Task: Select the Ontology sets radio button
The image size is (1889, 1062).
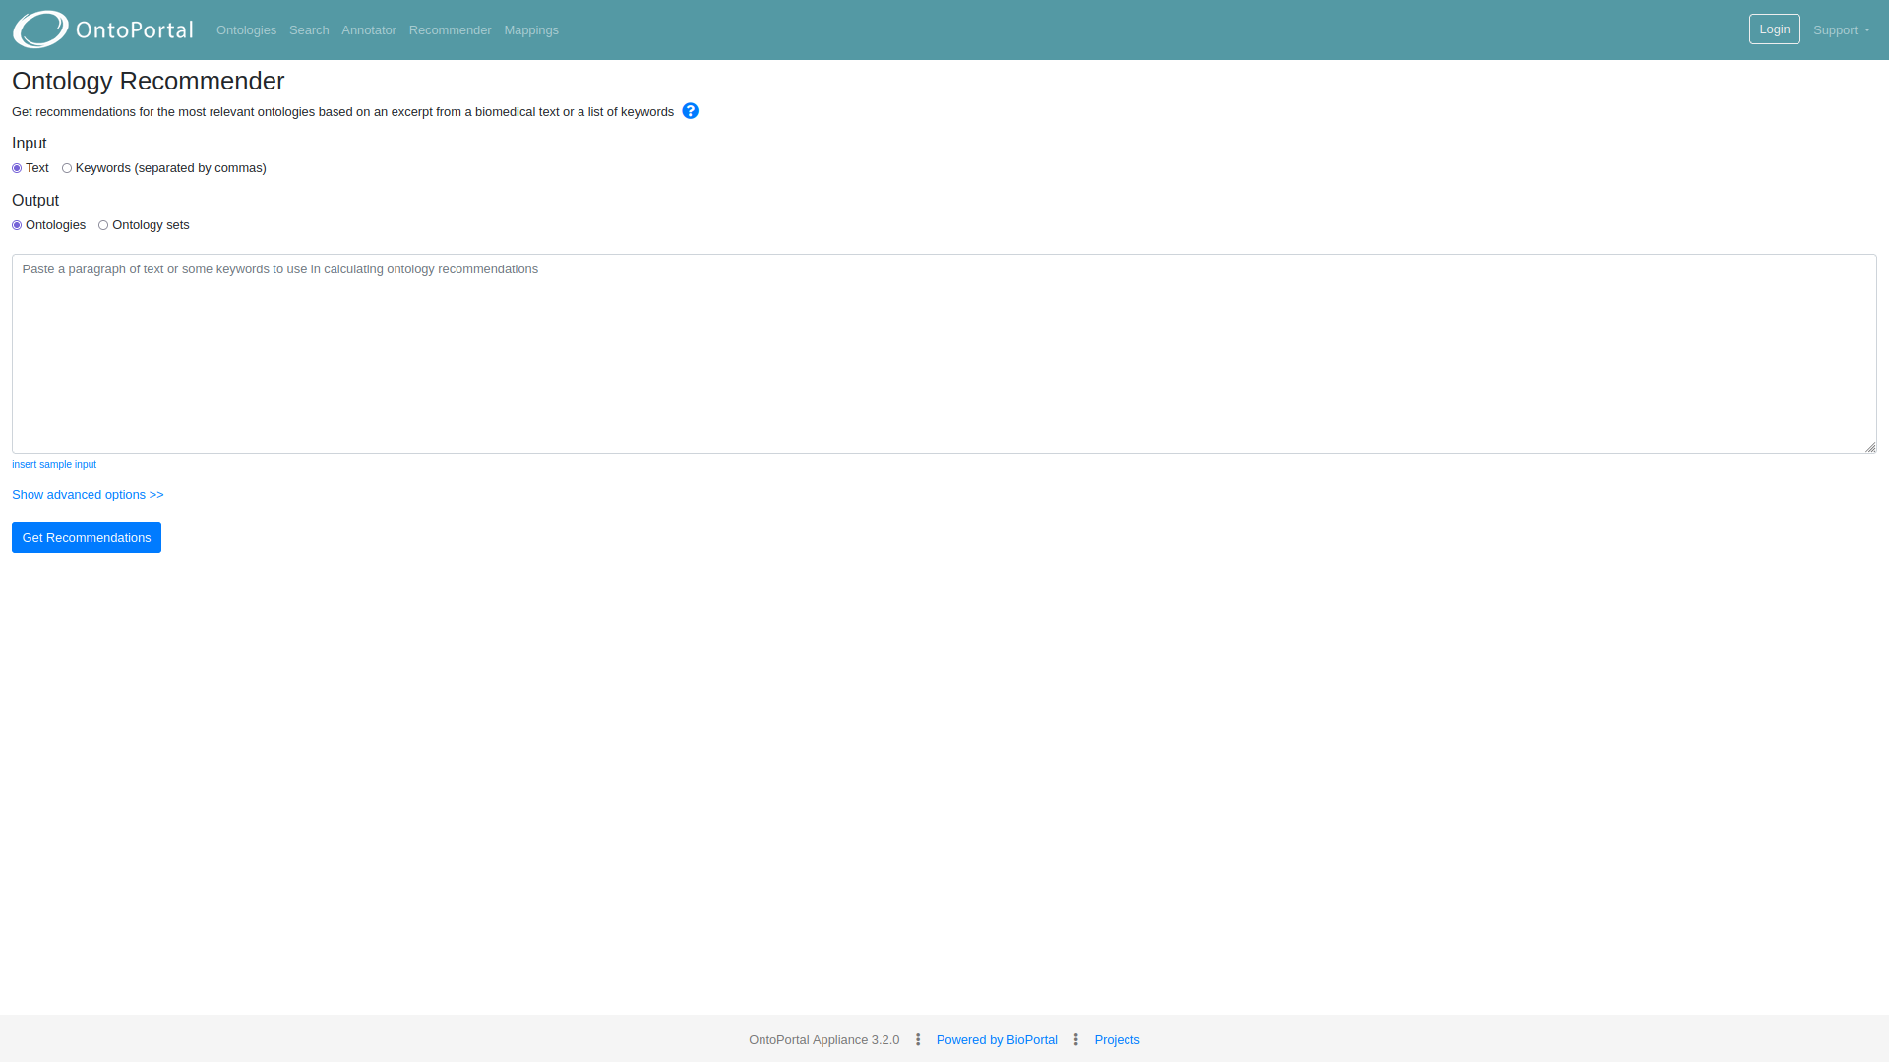Action: [103, 224]
